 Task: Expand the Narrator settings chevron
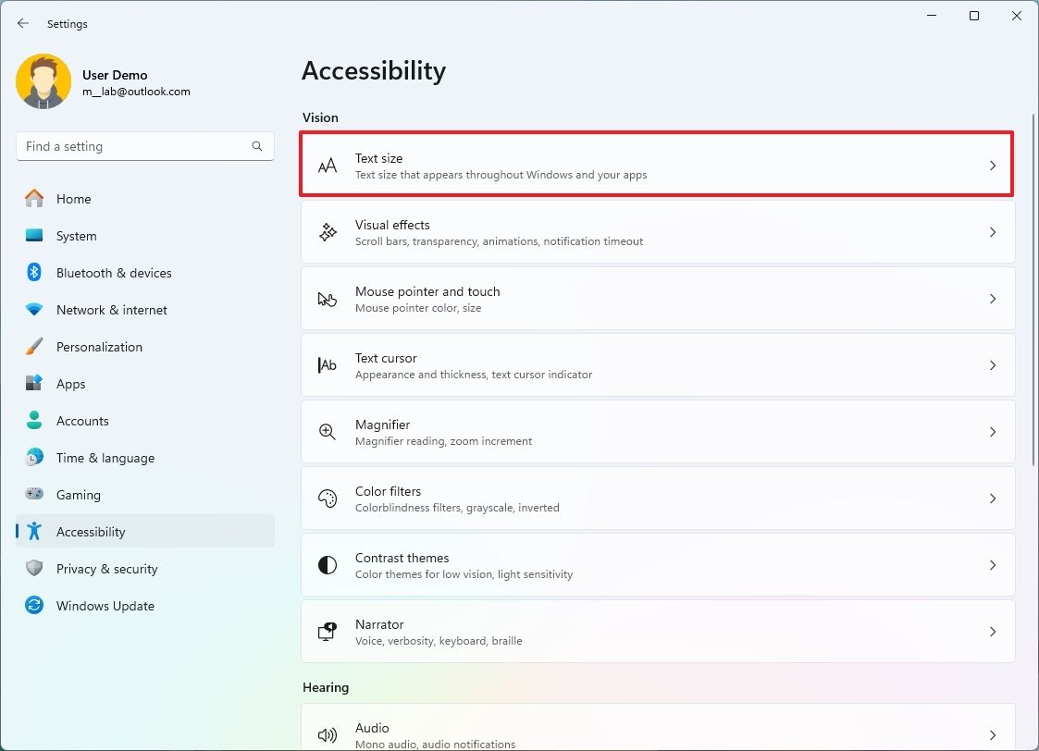pos(993,632)
